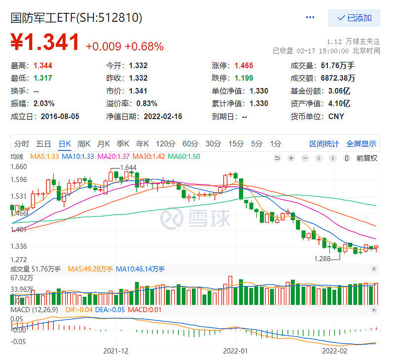Switch to 5分 interval tab
The height and width of the screenshot is (358, 395).
[x=257, y=144]
